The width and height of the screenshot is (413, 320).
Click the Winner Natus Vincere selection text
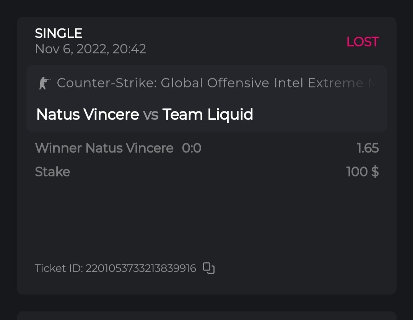[104, 148]
